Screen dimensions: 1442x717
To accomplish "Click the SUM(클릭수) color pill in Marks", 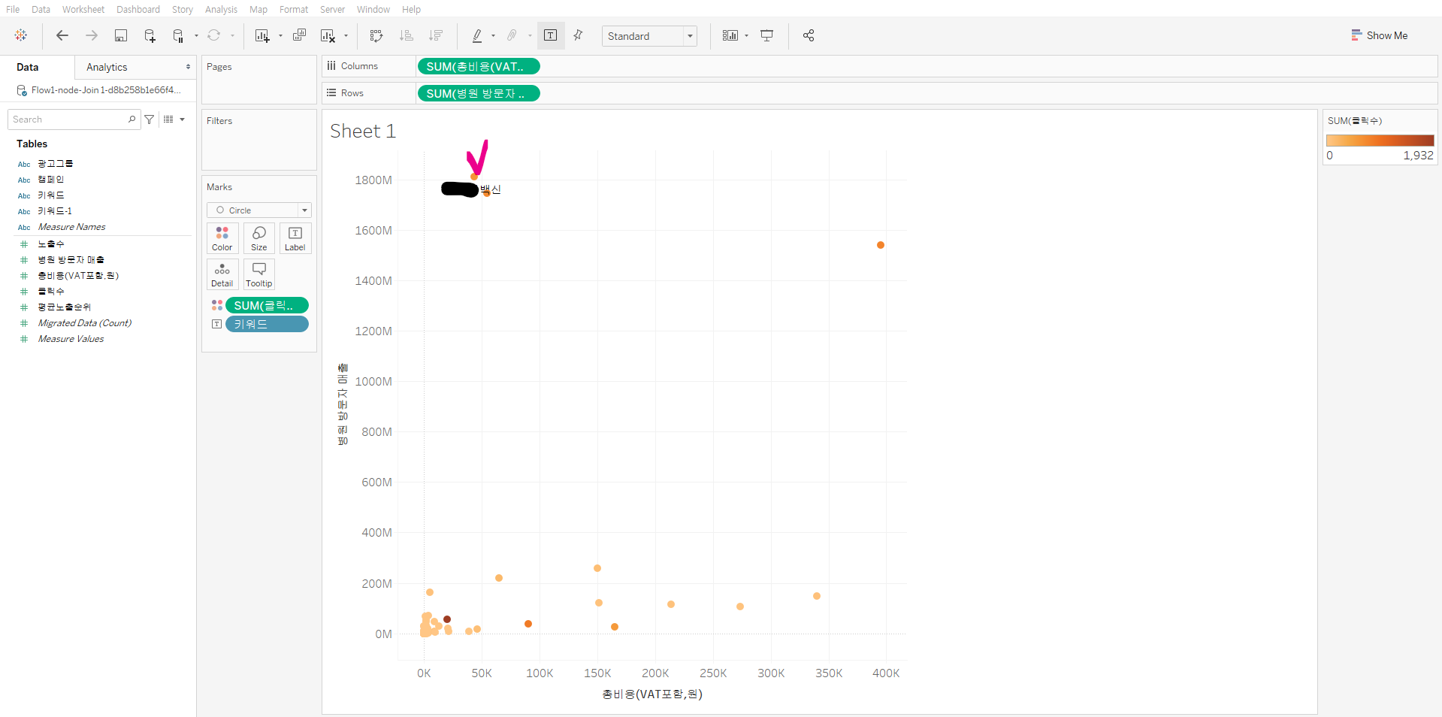I will click(x=267, y=305).
